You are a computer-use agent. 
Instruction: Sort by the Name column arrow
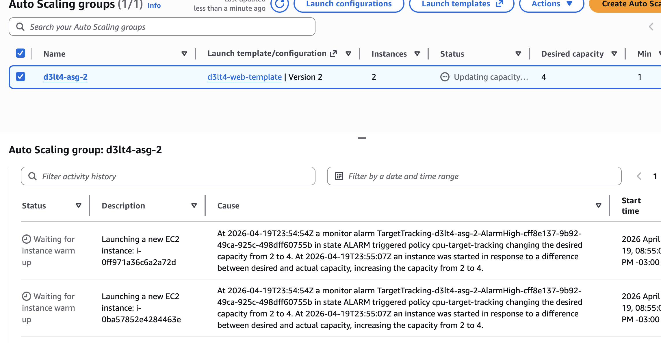coord(184,54)
